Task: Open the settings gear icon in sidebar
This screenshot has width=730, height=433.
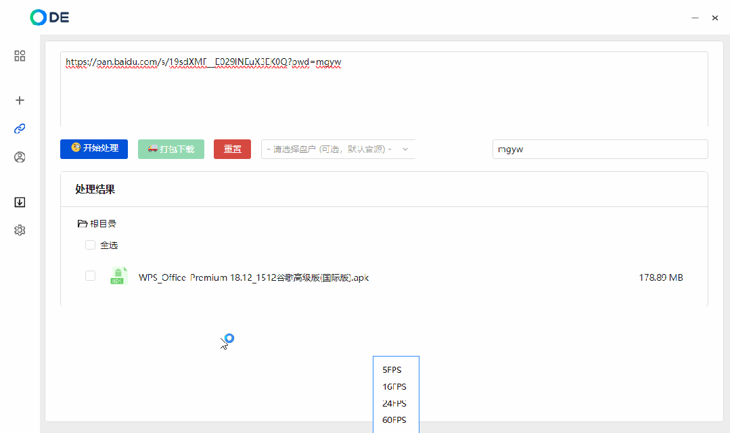Action: 20,230
